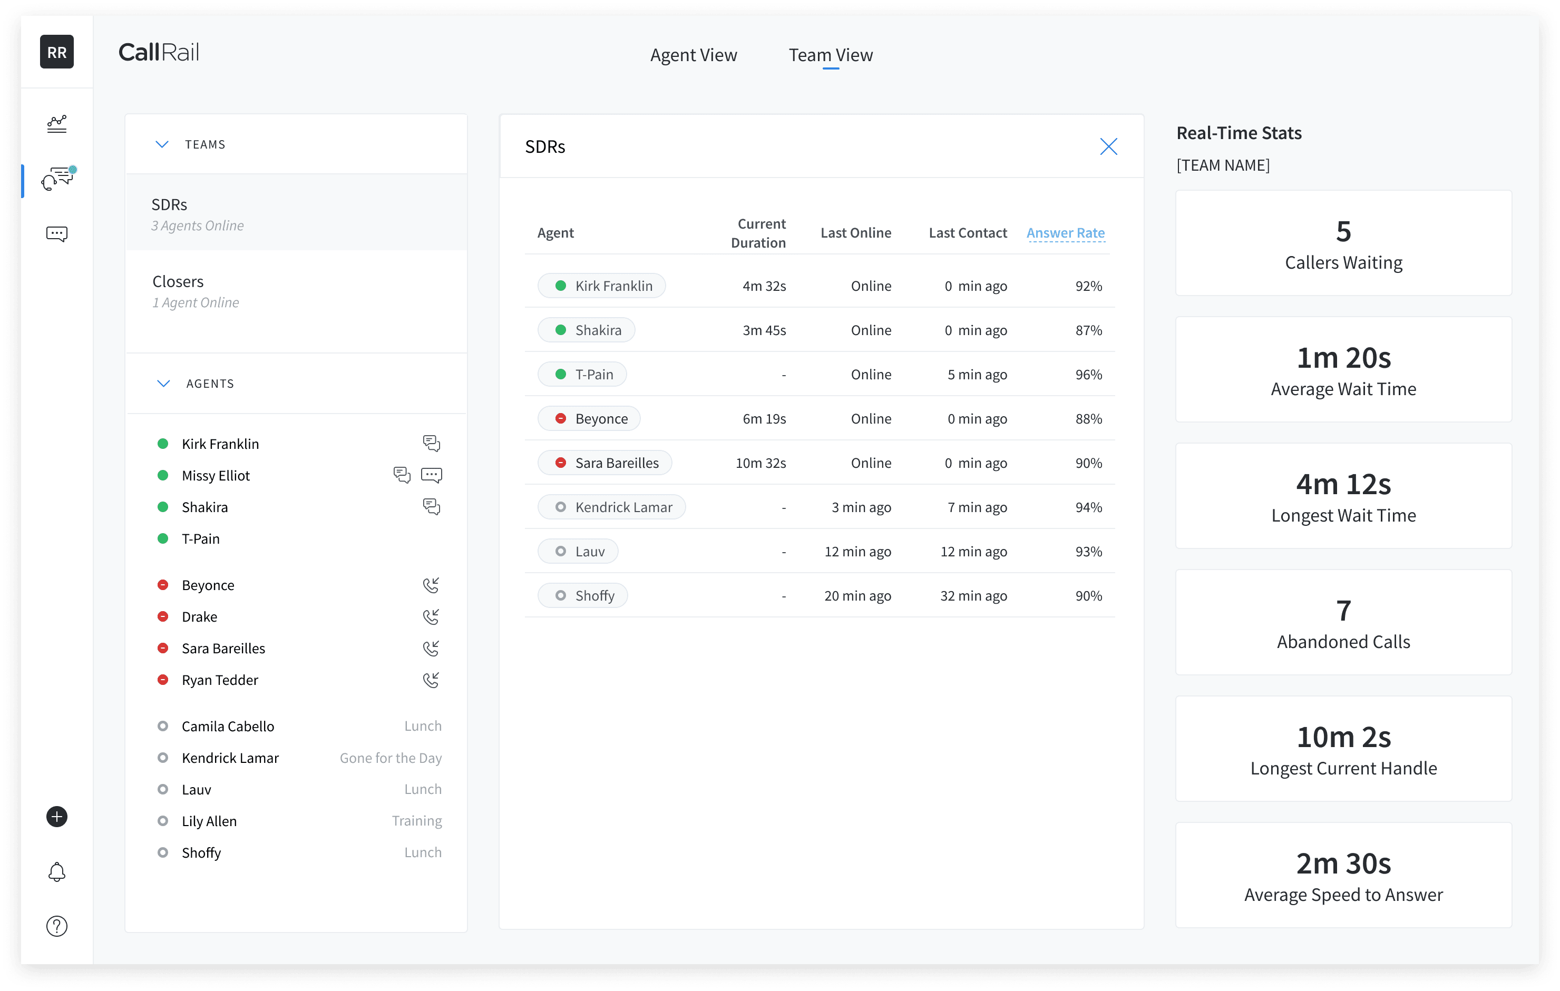Click the plus create button in sidebar

click(x=57, y=817)
